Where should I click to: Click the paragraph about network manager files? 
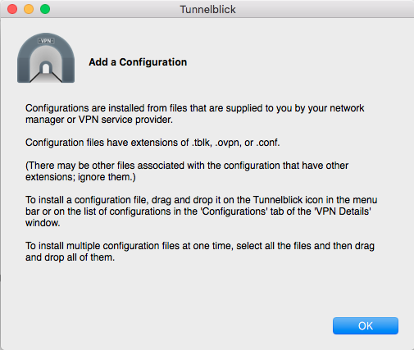[195, 114]
